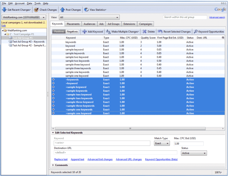Click the column chooser icon in table header

coord(223,38)
